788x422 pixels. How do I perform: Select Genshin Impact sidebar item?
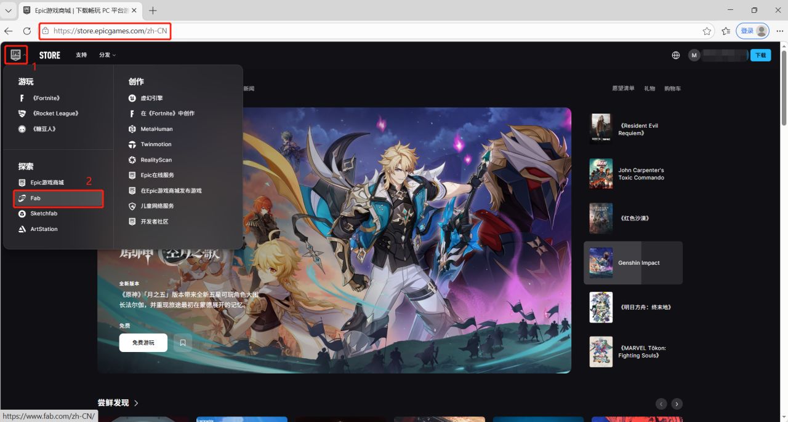633,263
